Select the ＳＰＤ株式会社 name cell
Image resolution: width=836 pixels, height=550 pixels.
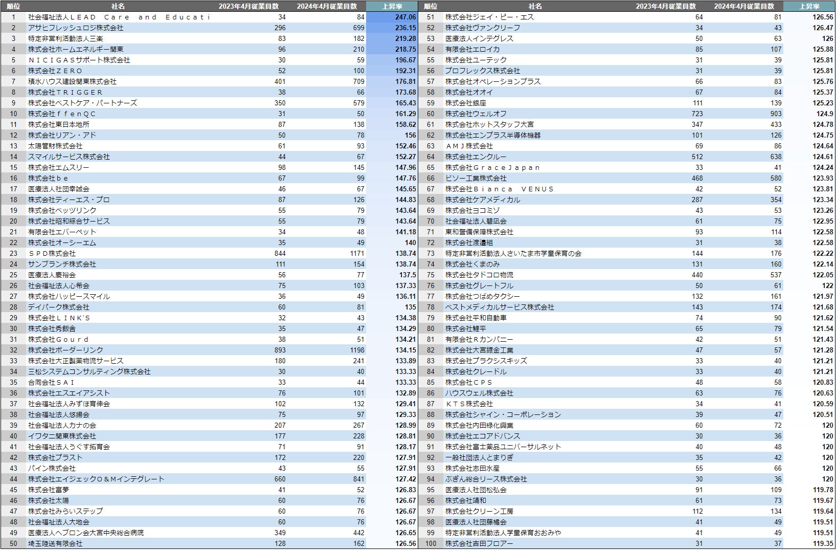click(52, 253)
